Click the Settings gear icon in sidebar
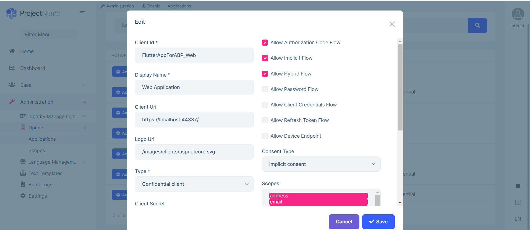This screenshot has height=230, width=530. pos(23,196)
